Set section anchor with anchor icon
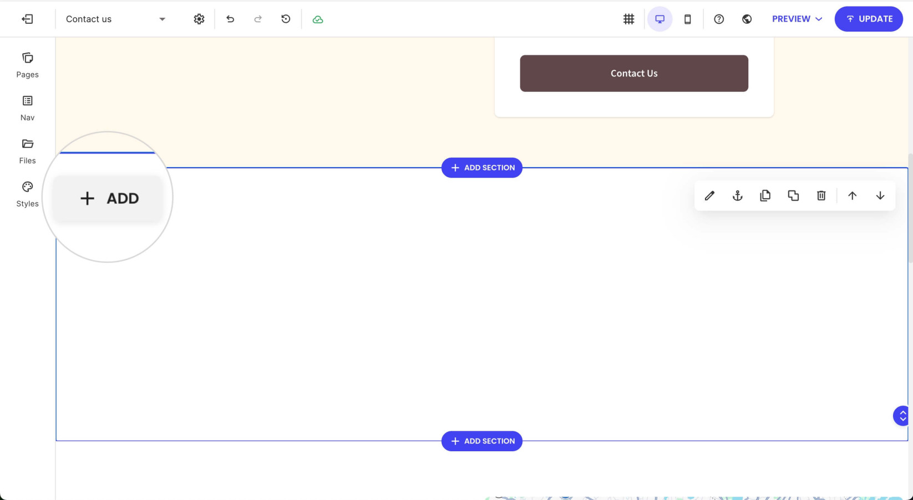The width and height of the screenshot is (913, 500). [x=737, y=195]
